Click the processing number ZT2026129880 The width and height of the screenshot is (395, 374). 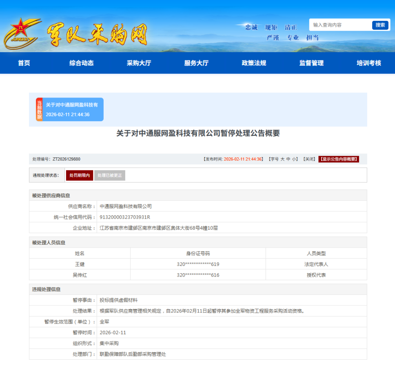point(67,159)
